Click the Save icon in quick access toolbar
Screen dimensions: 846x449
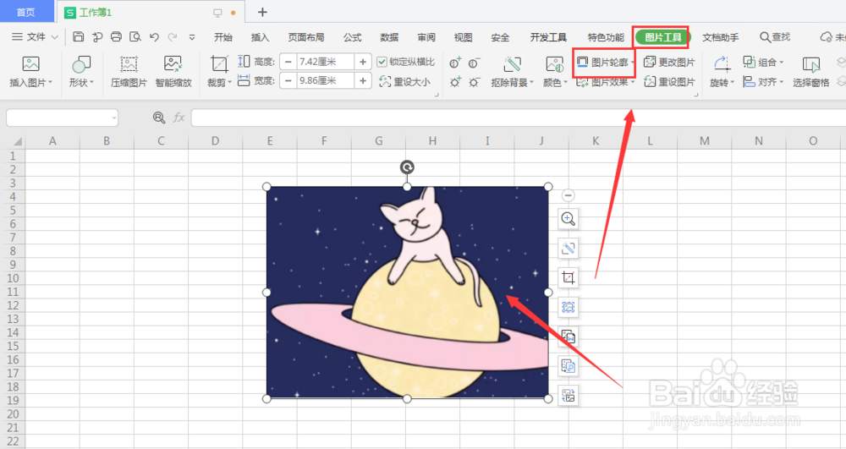click(78, 36)
